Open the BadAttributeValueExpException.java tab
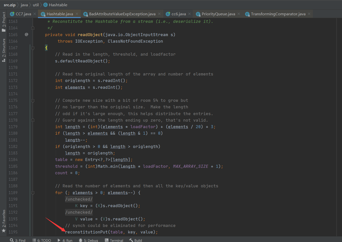 click(x=122, y=14)
